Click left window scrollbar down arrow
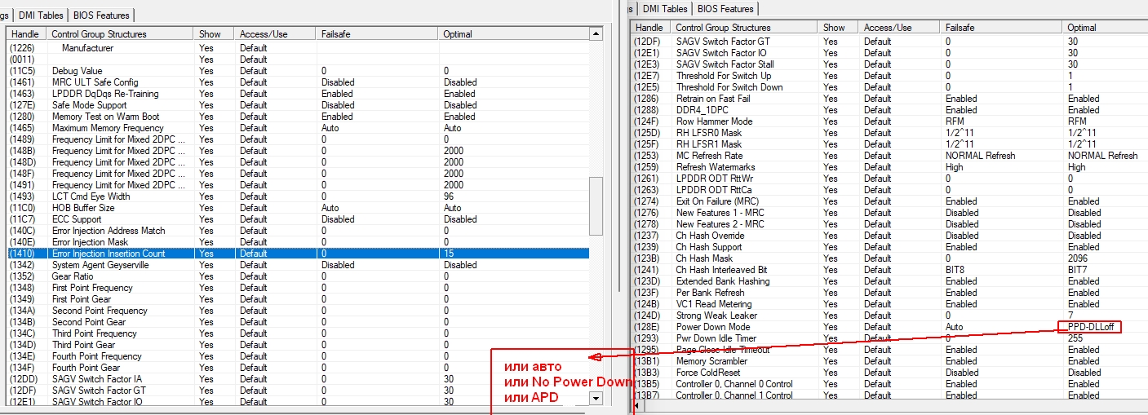The height and width of the screenshot is (415, 1148). 596,398
